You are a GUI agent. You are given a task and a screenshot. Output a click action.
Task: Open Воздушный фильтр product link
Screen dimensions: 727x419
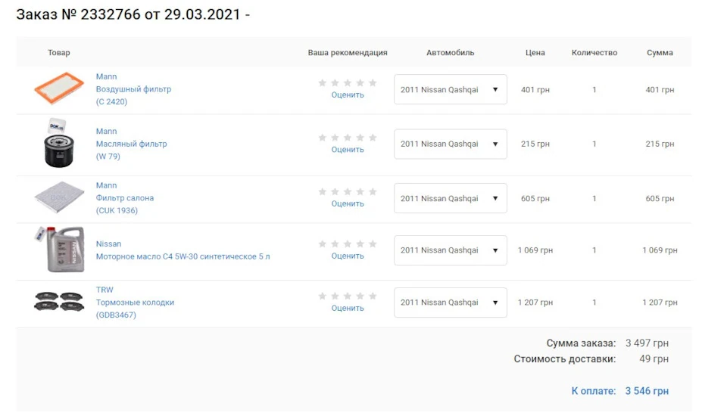pyautogui.click(x=133, y=89)
